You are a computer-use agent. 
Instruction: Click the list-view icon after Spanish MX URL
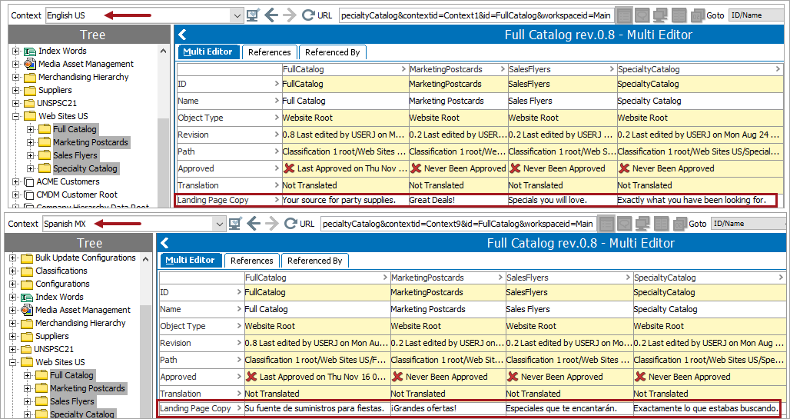click(x=606, y=224)
